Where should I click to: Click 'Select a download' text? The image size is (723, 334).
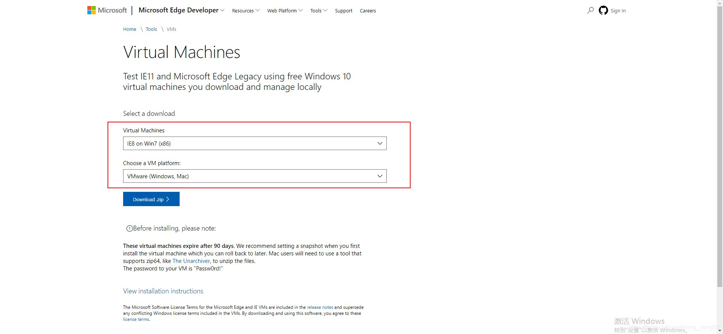point(149,114)
